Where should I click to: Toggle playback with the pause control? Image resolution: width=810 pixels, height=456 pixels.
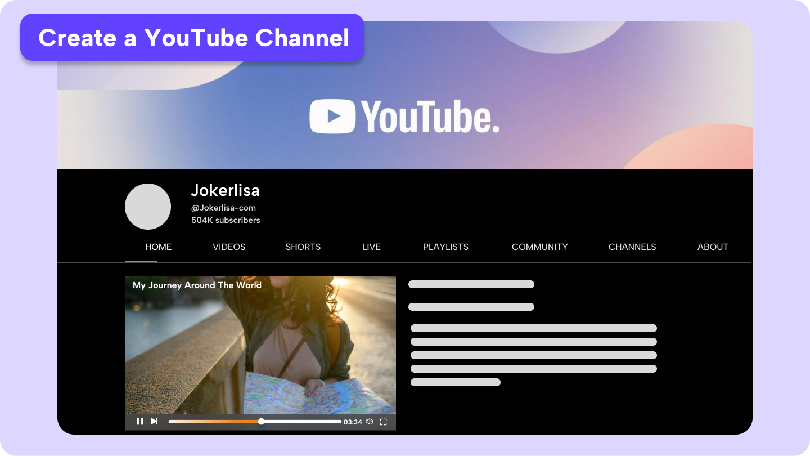point(140,421)
